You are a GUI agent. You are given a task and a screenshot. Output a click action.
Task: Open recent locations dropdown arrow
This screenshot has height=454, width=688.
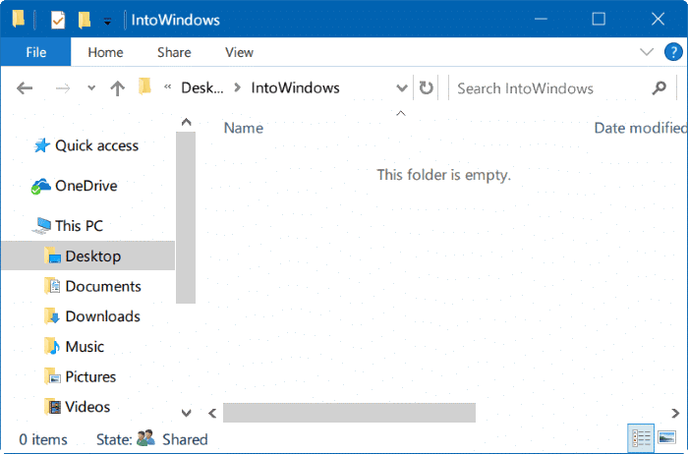coord(91,88)
